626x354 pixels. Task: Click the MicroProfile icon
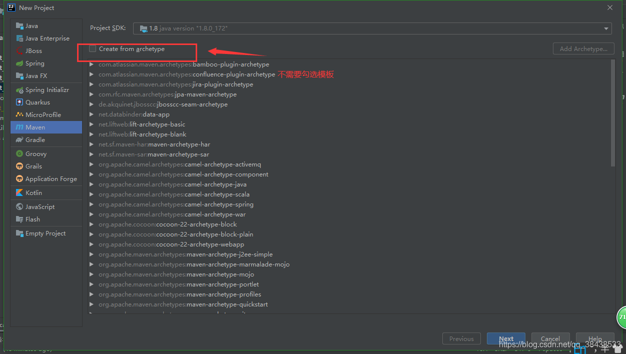(x=20, y=115)
